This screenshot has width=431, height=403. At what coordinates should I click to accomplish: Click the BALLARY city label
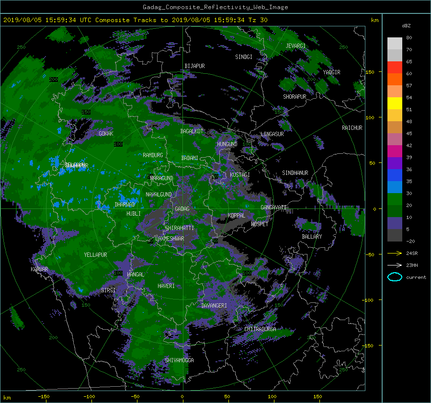click(x=312, y=237)
